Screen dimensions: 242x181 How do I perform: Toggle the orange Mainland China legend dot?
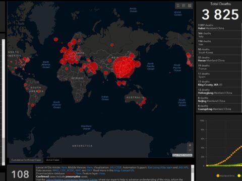pyautogui.click(x=218, y=175)
